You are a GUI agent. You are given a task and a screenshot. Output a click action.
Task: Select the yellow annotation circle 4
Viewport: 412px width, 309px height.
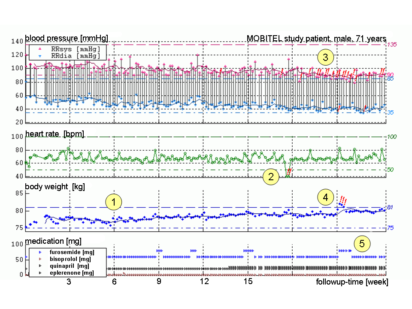[x=325, y=197]
